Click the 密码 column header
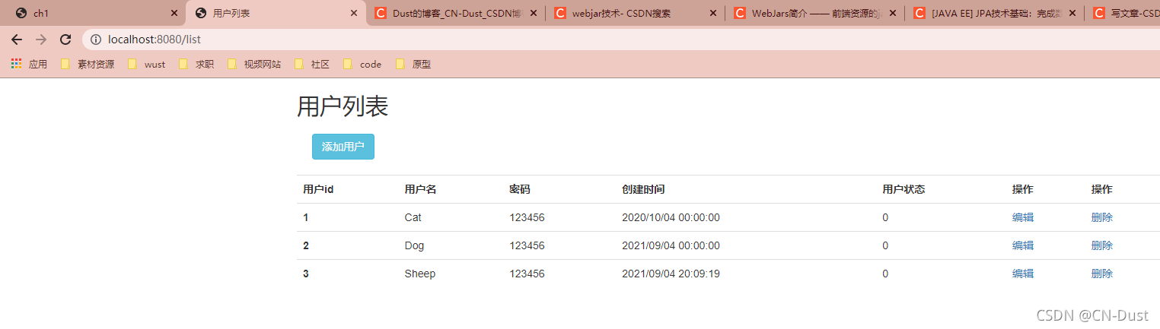Viewport: 1160px width, 329px height. pos(520,189)
